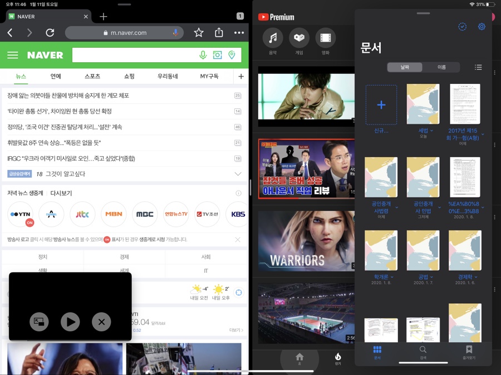The height and width of the screenshot is (375, 501).
Task: Select the 연예 tab on Naver
Action: (x=56, y=76)
